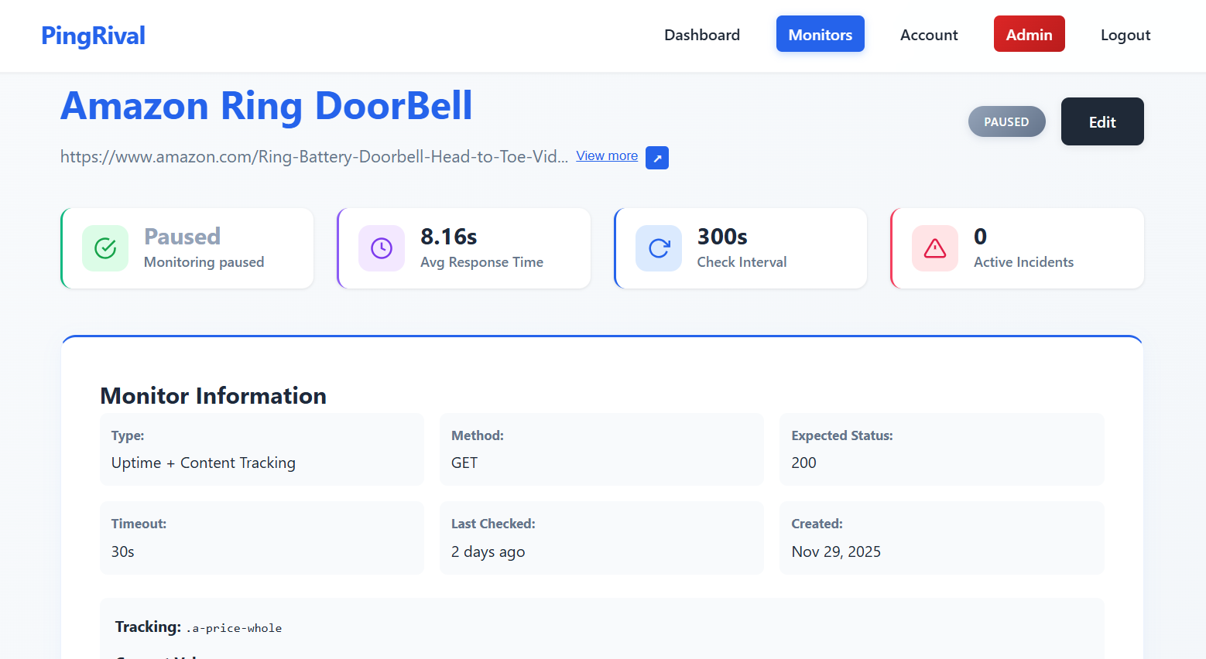Click the refresh icon on Check Interval card
This screenshot has height=659, width=1206.
(x=658, y=248)
